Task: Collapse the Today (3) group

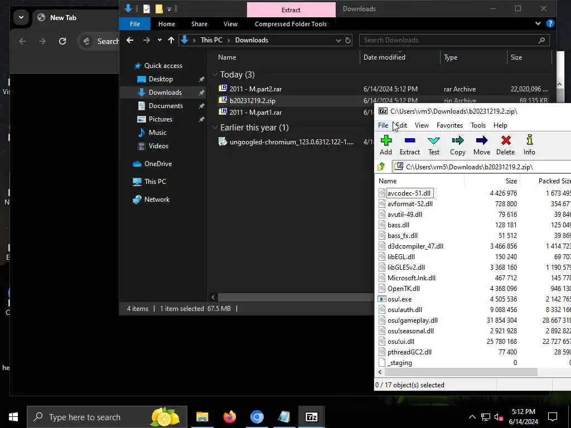Action: pyautogui.click(x=215, y=75)
